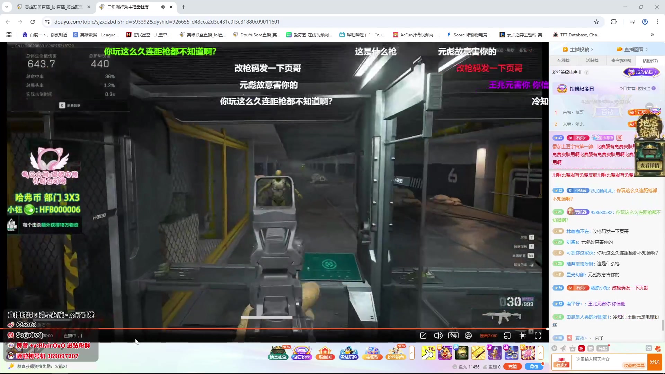
Task: Click the red 粉 fan badge icon
Action: pyautogui.click(x=582, y=348)
